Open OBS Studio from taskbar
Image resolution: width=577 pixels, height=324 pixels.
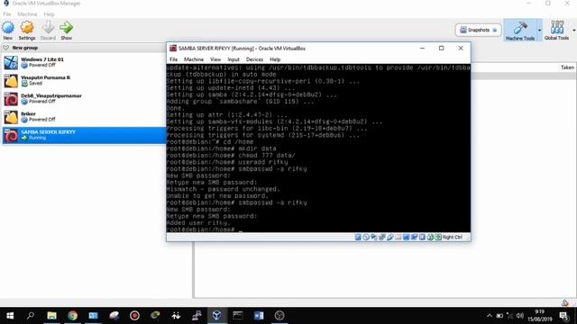coord(279,316)
